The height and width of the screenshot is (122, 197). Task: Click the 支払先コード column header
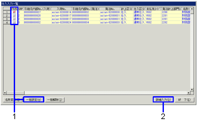[x=153, y=9]
